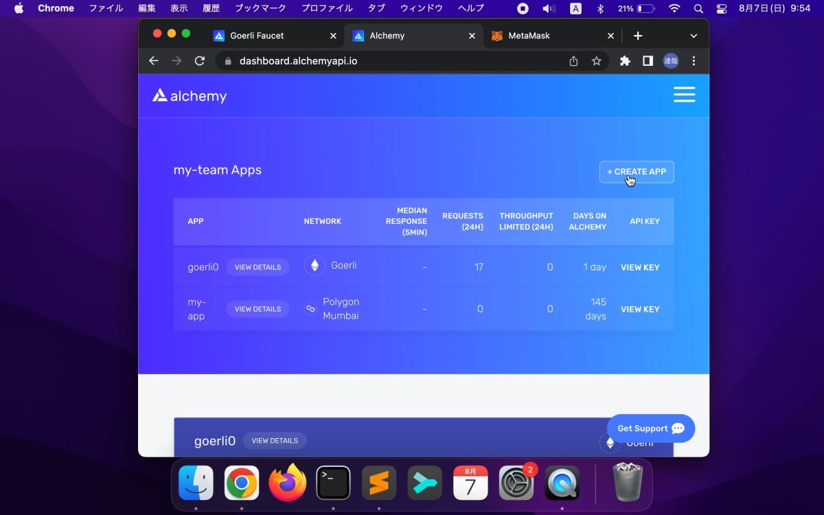
Task: Open the Chrome menu in menu bar
Action: pos(56,8)
